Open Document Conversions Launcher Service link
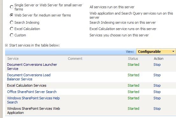This screenshot has width=176, height=118. [32, 66]
